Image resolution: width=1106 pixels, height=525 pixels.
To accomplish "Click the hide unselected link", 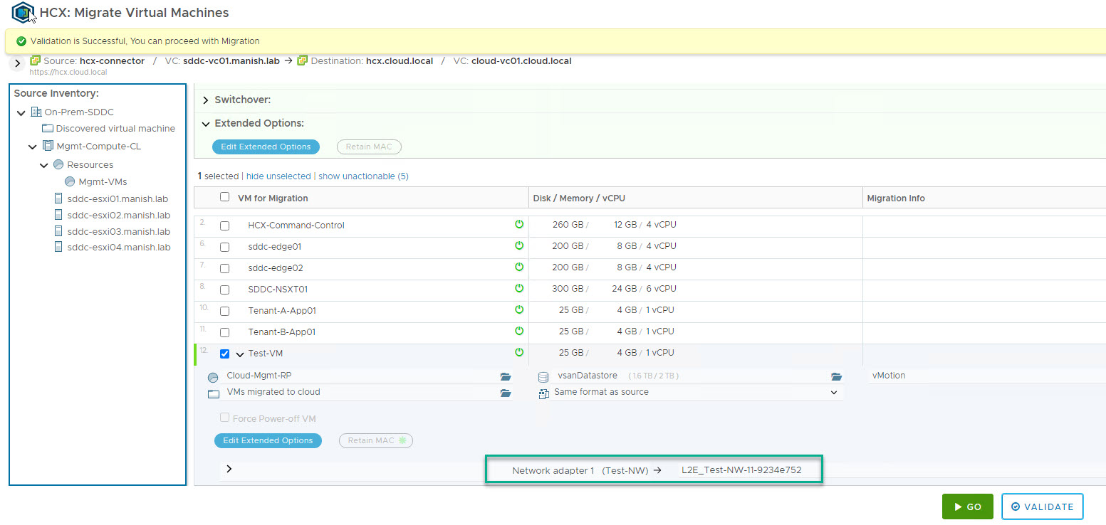I will coord(278,176).
